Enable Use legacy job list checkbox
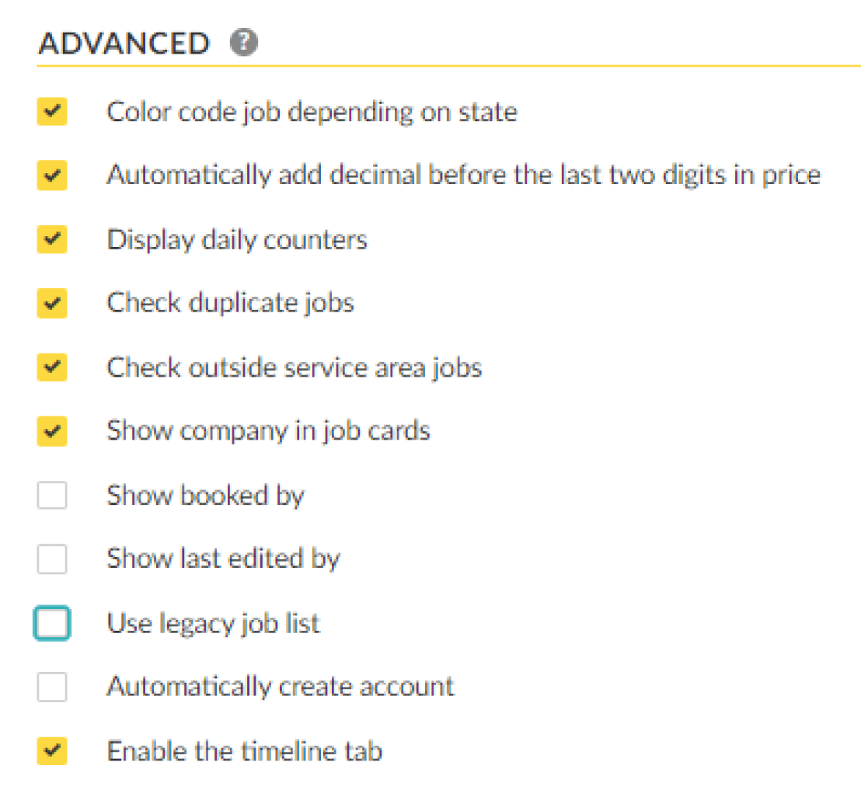This screenshot has height=804, width=861. [52, 623]
